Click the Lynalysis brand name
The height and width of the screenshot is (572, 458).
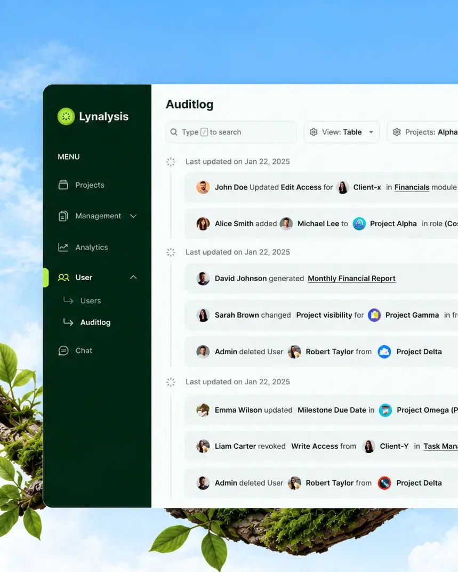click(x=103, y=116)
